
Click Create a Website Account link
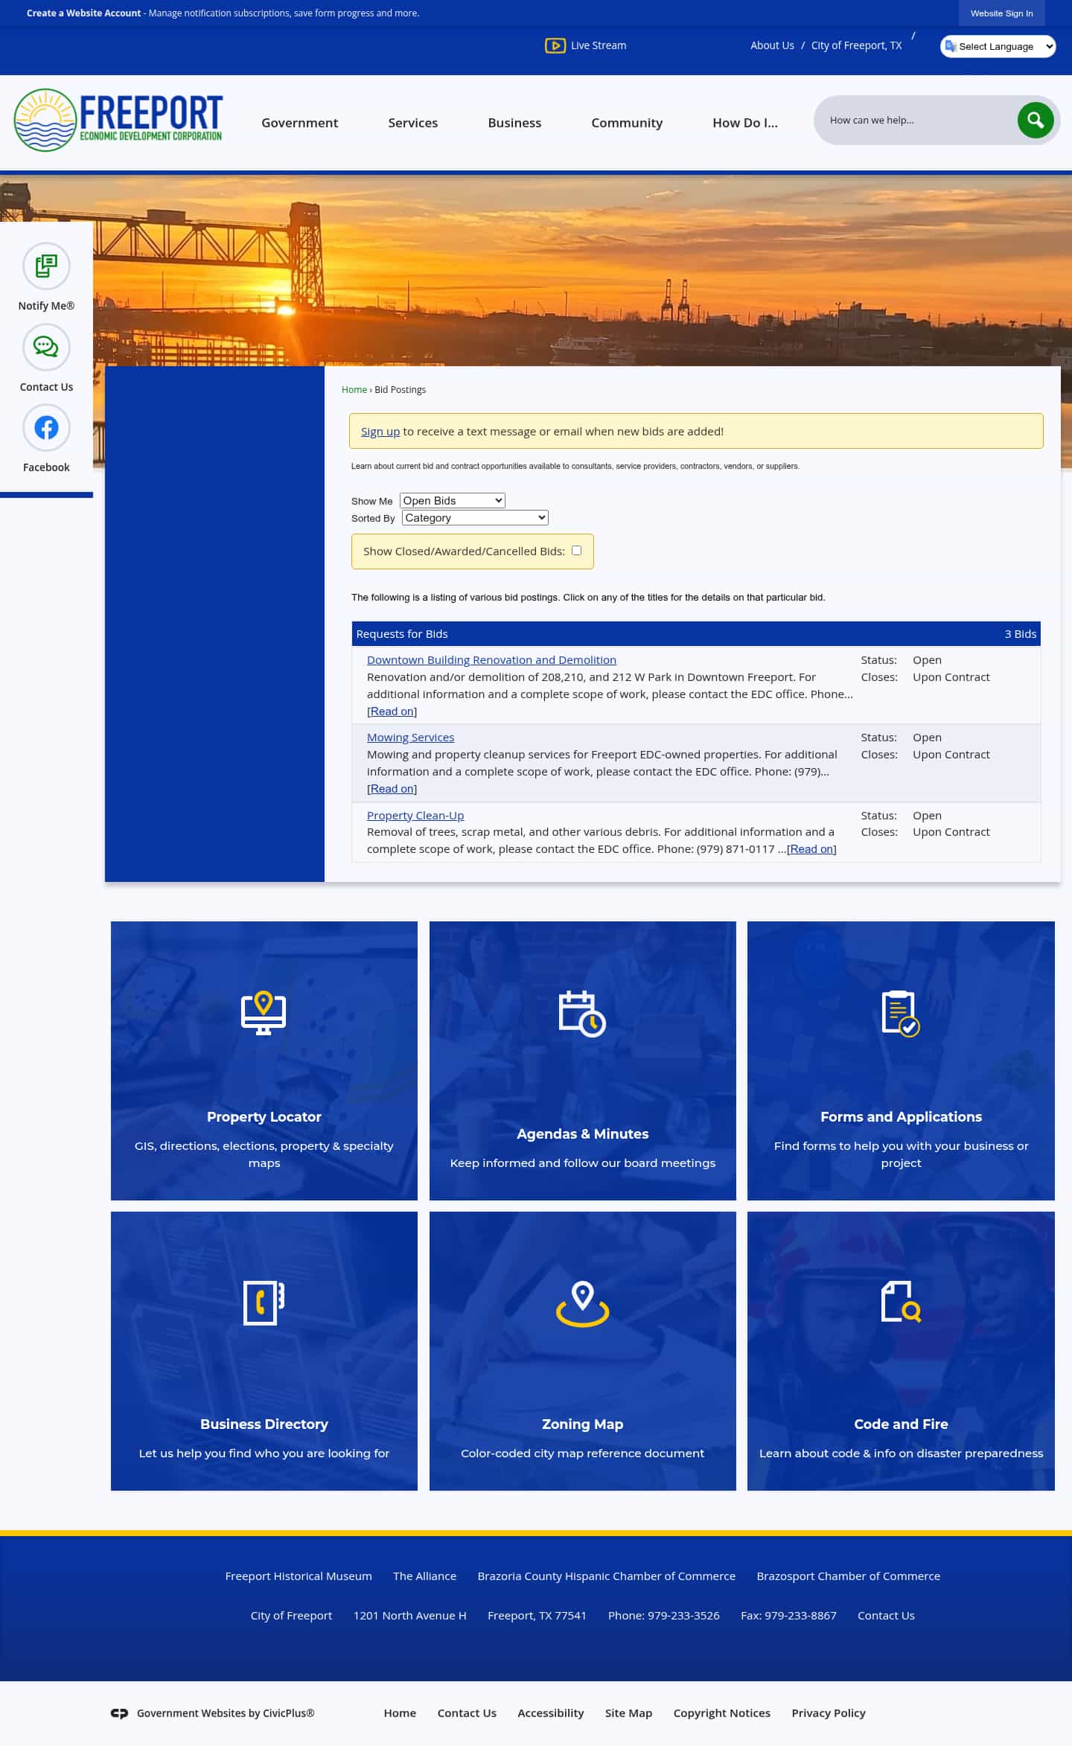tap(83, 13)
